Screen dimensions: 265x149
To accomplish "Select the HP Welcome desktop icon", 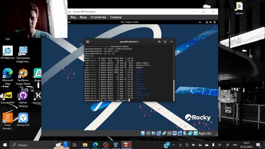I will (x=7, y=53).
